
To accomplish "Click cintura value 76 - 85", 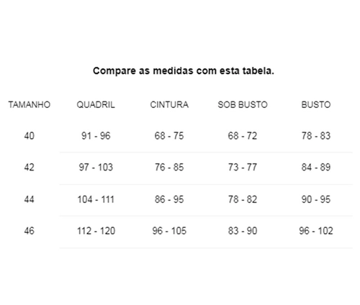I will 169,167.
